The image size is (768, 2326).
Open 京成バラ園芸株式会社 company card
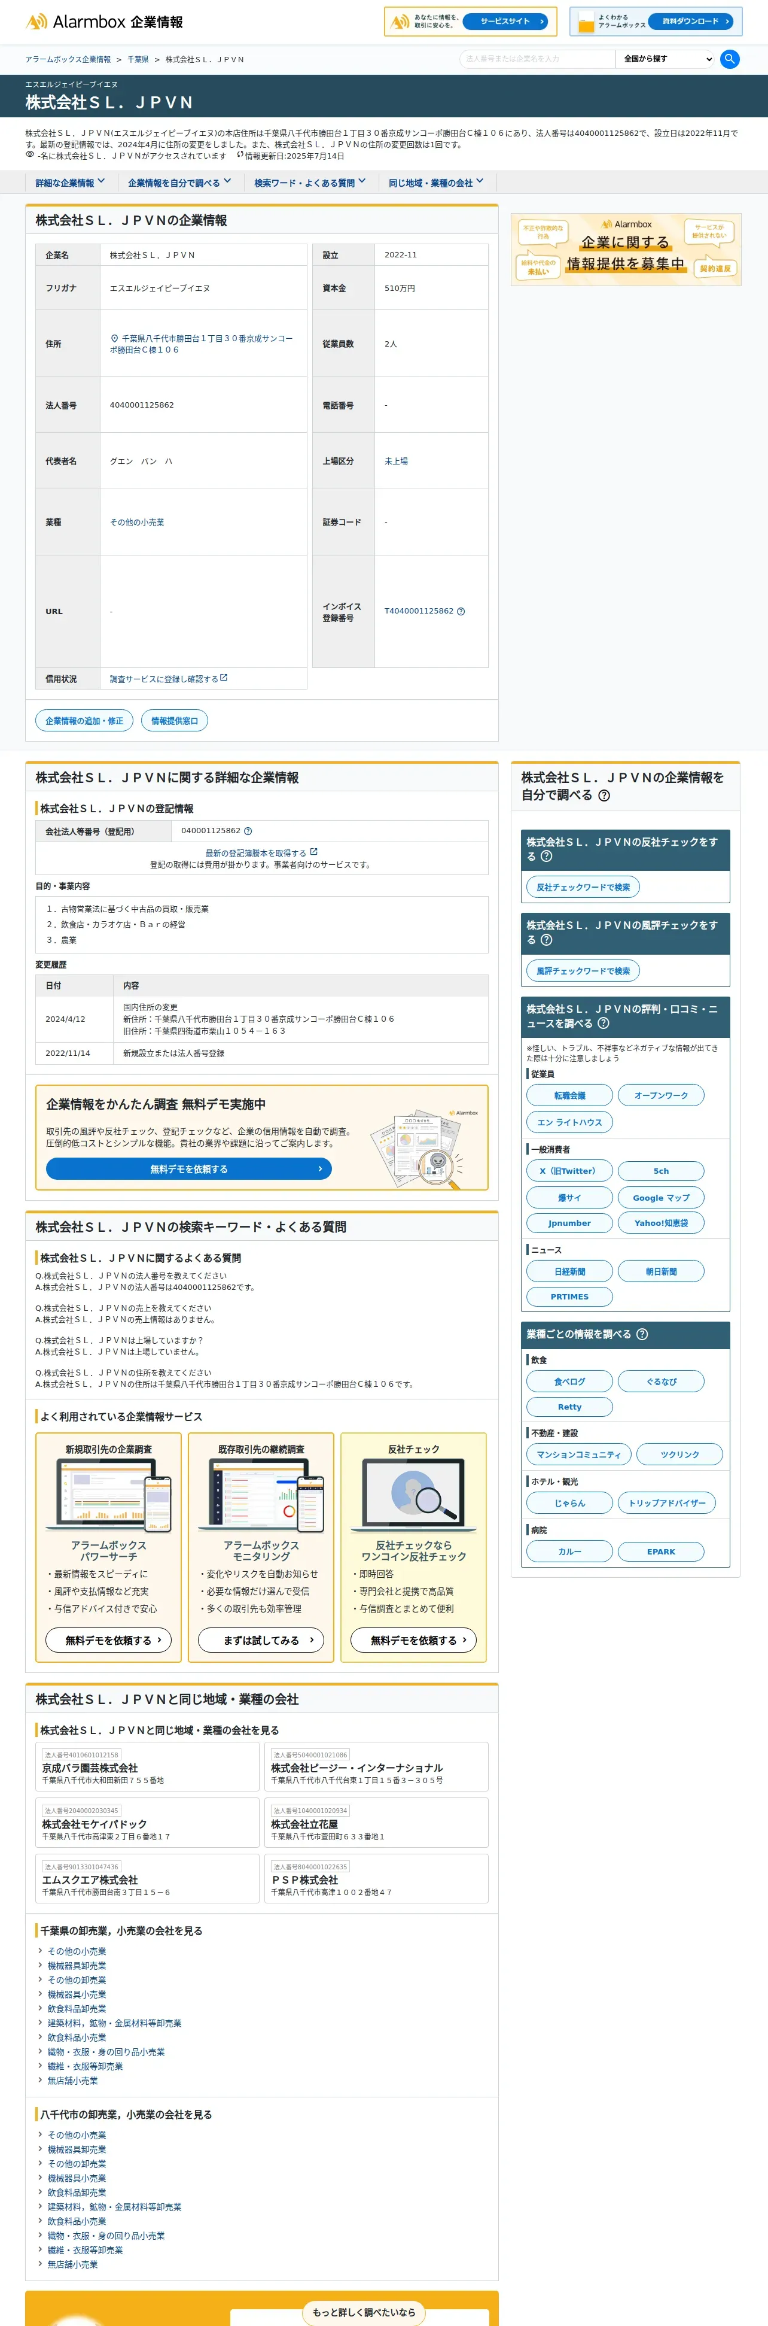pyautogui.click(x=147, y=1767)
